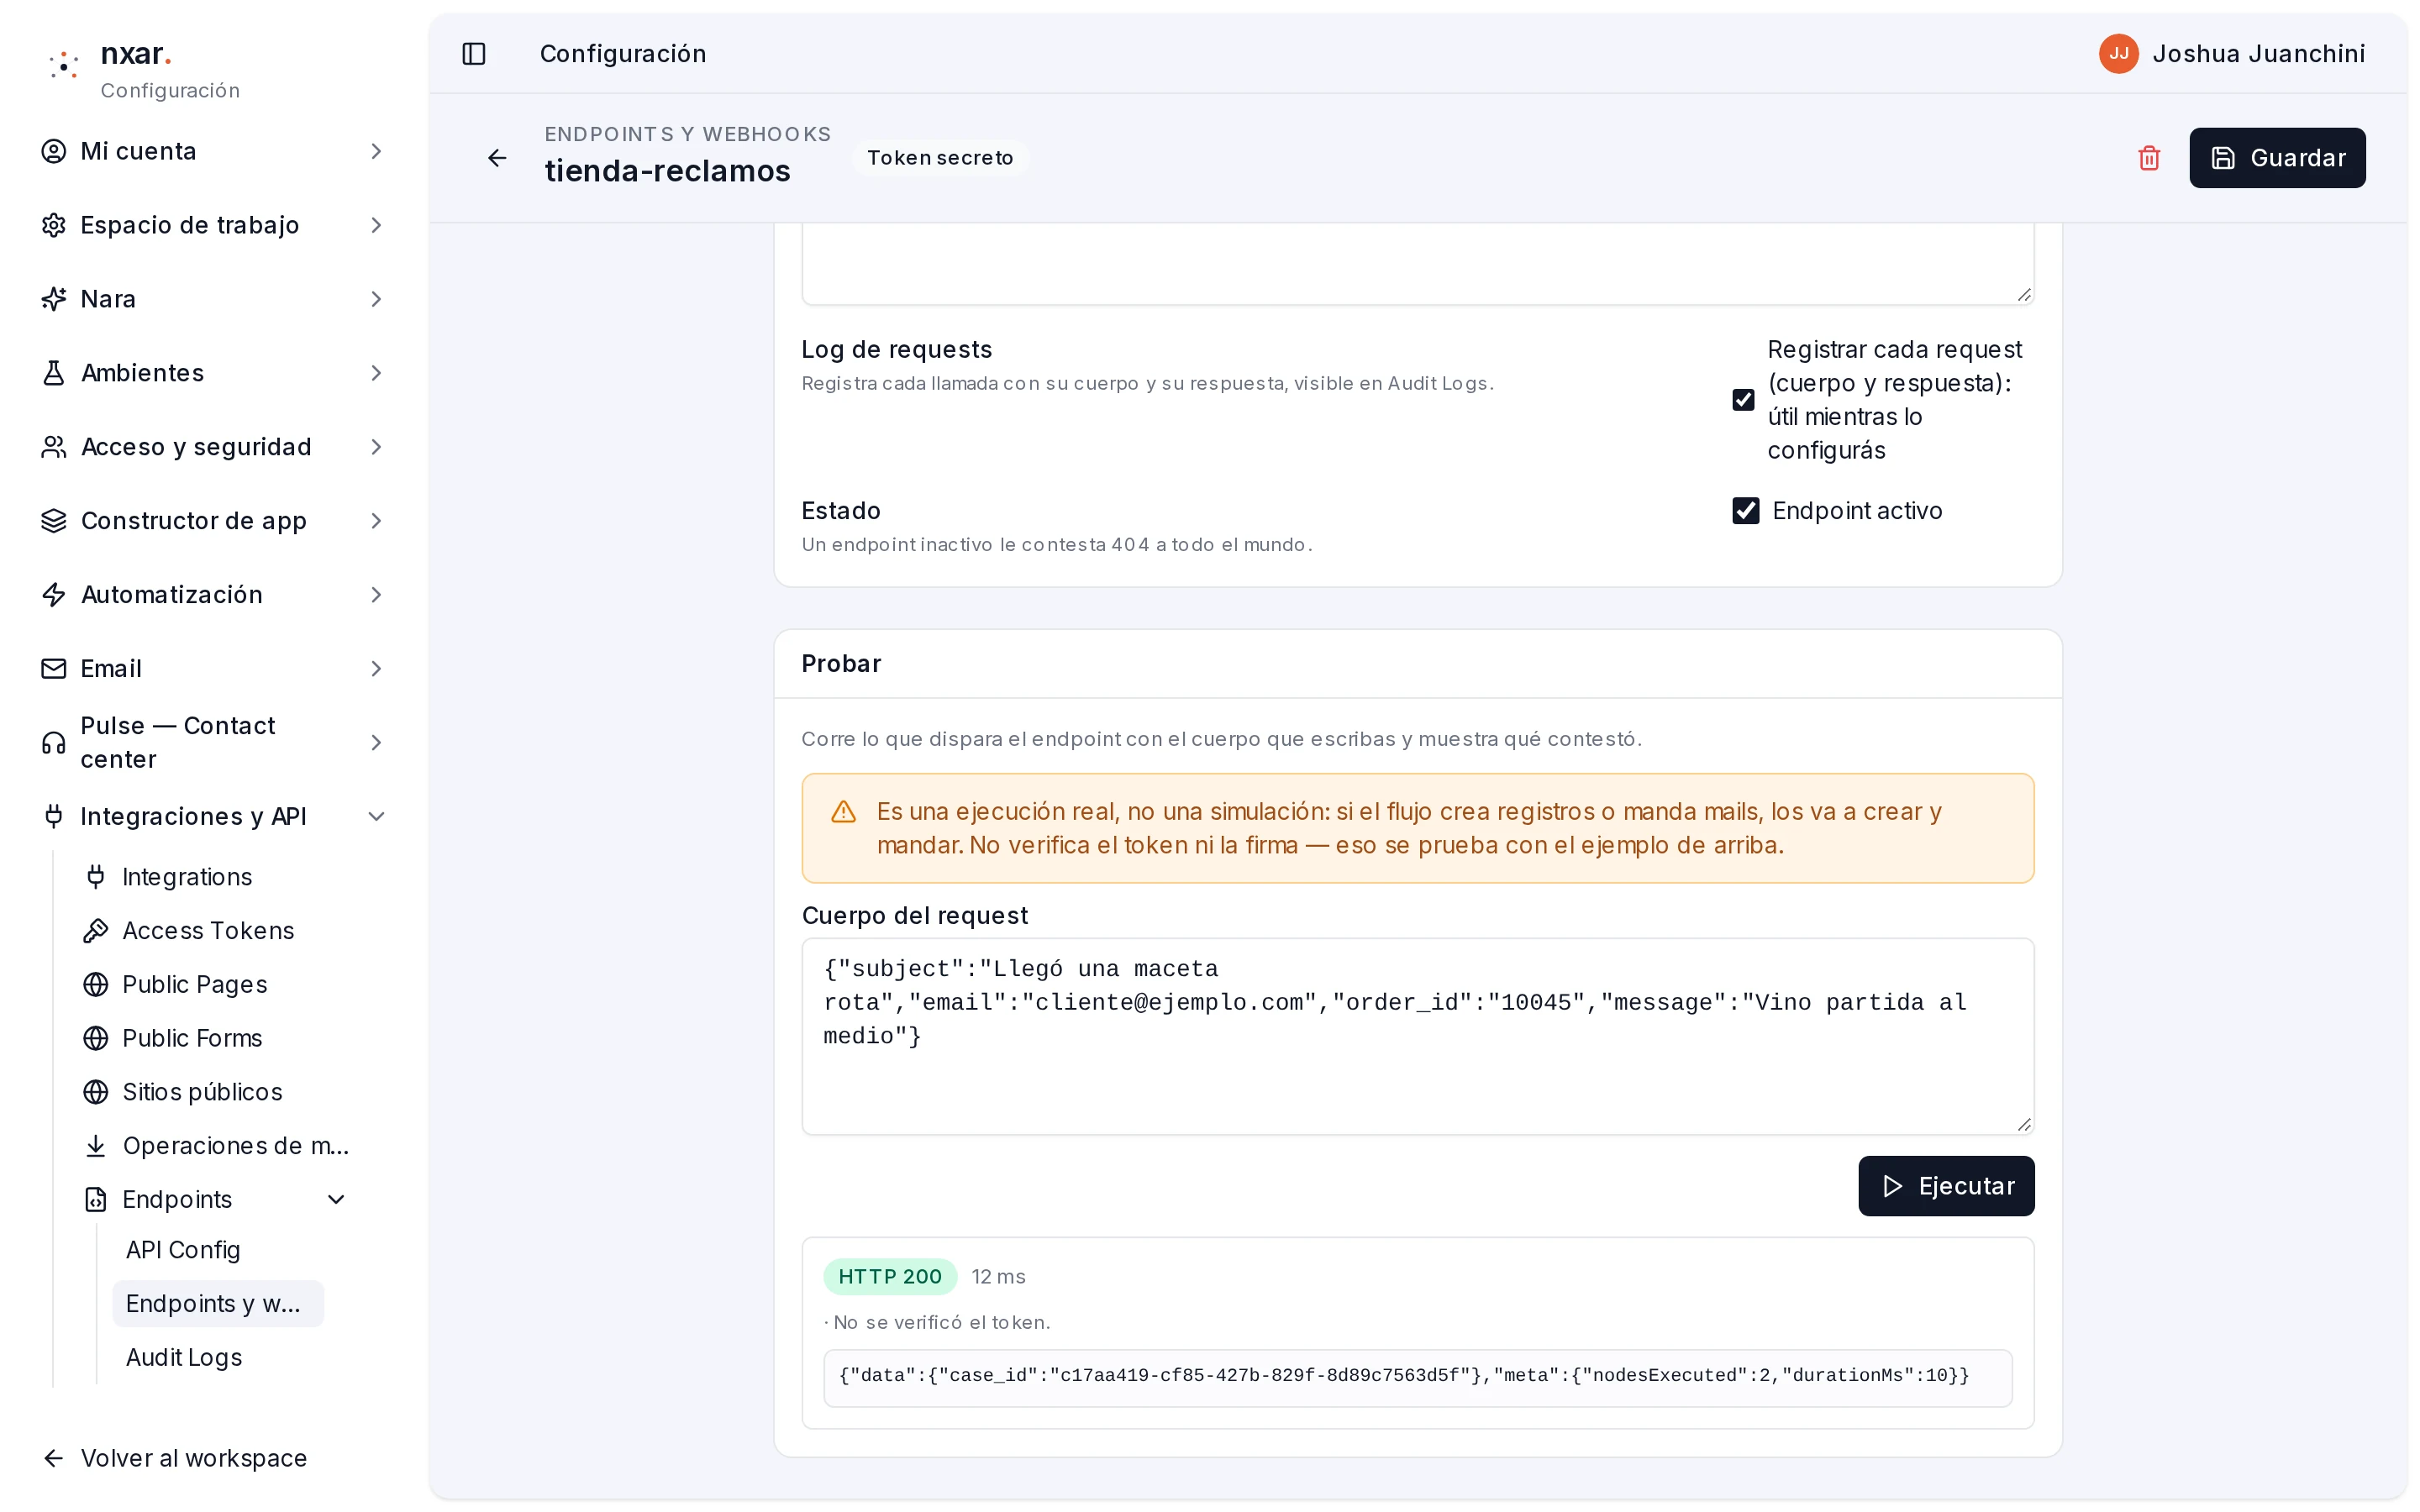Click the Pulse headset icon
Viewport: 2420px width, 1512px height.
click(x=54, y=743)
